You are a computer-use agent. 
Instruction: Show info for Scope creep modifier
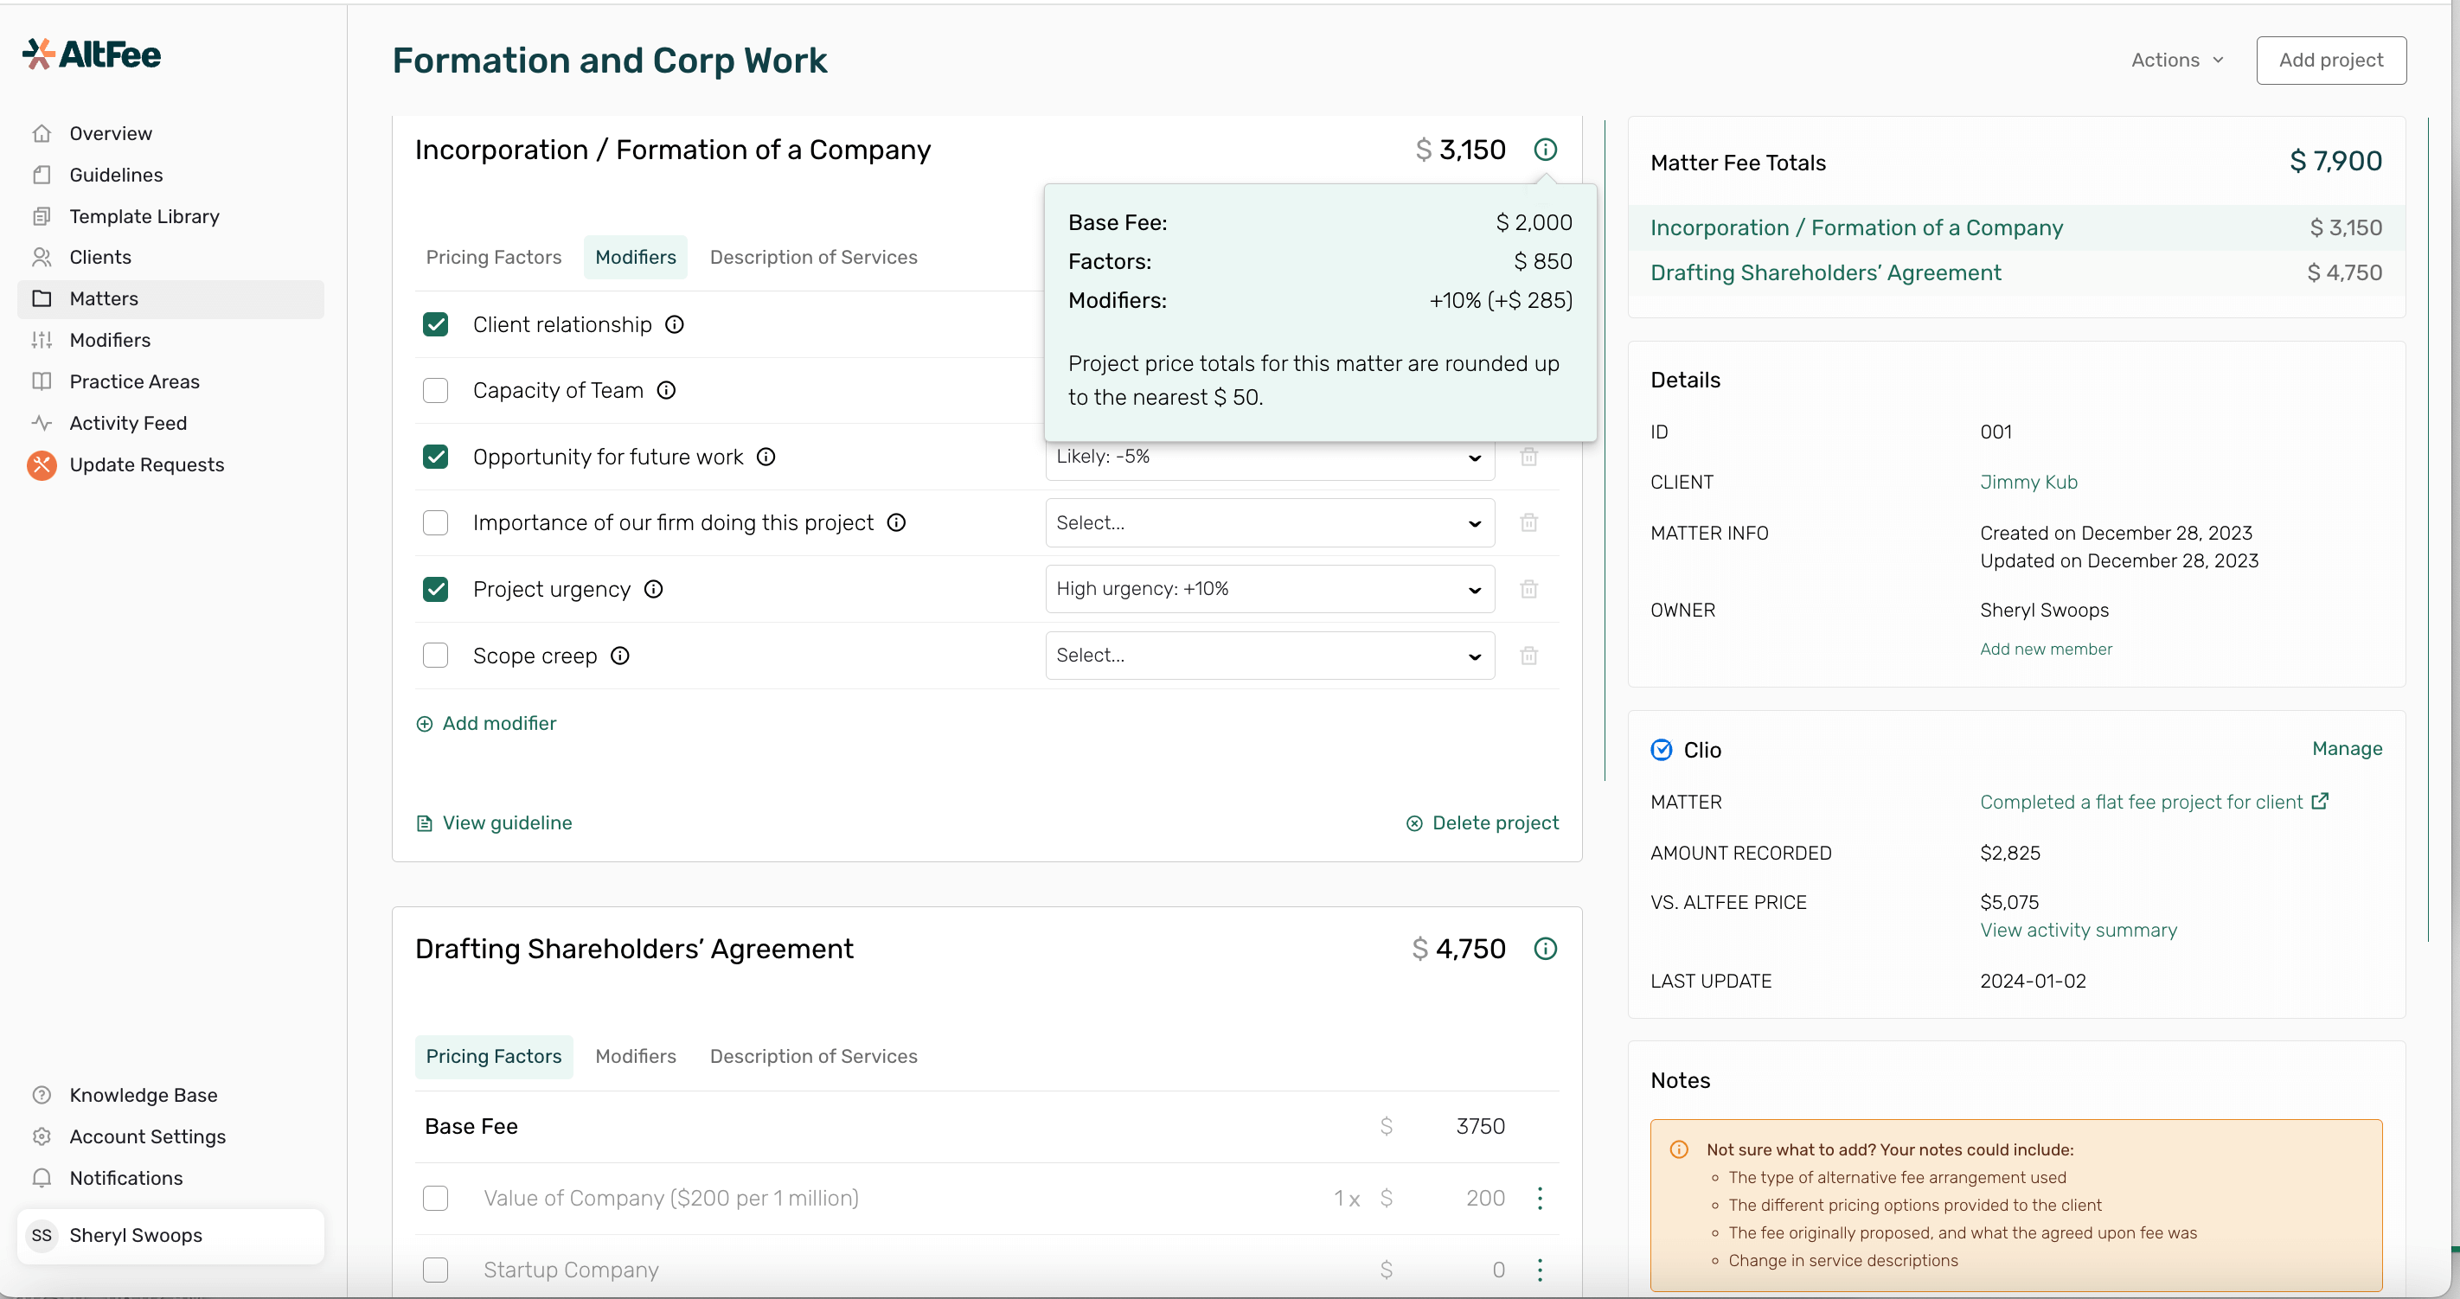pos(620,656)
